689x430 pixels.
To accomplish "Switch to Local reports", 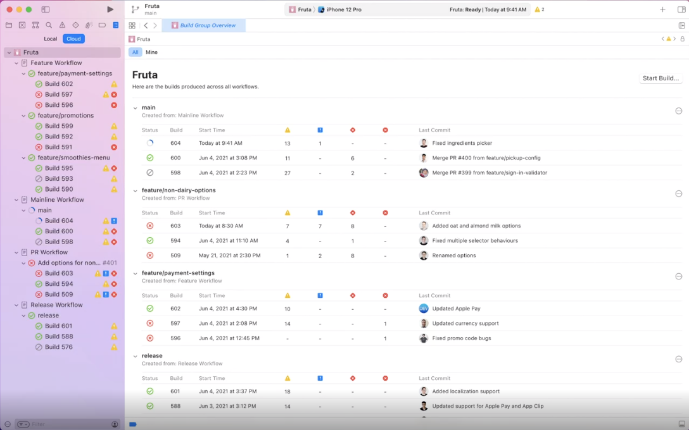I will (51, 39).
